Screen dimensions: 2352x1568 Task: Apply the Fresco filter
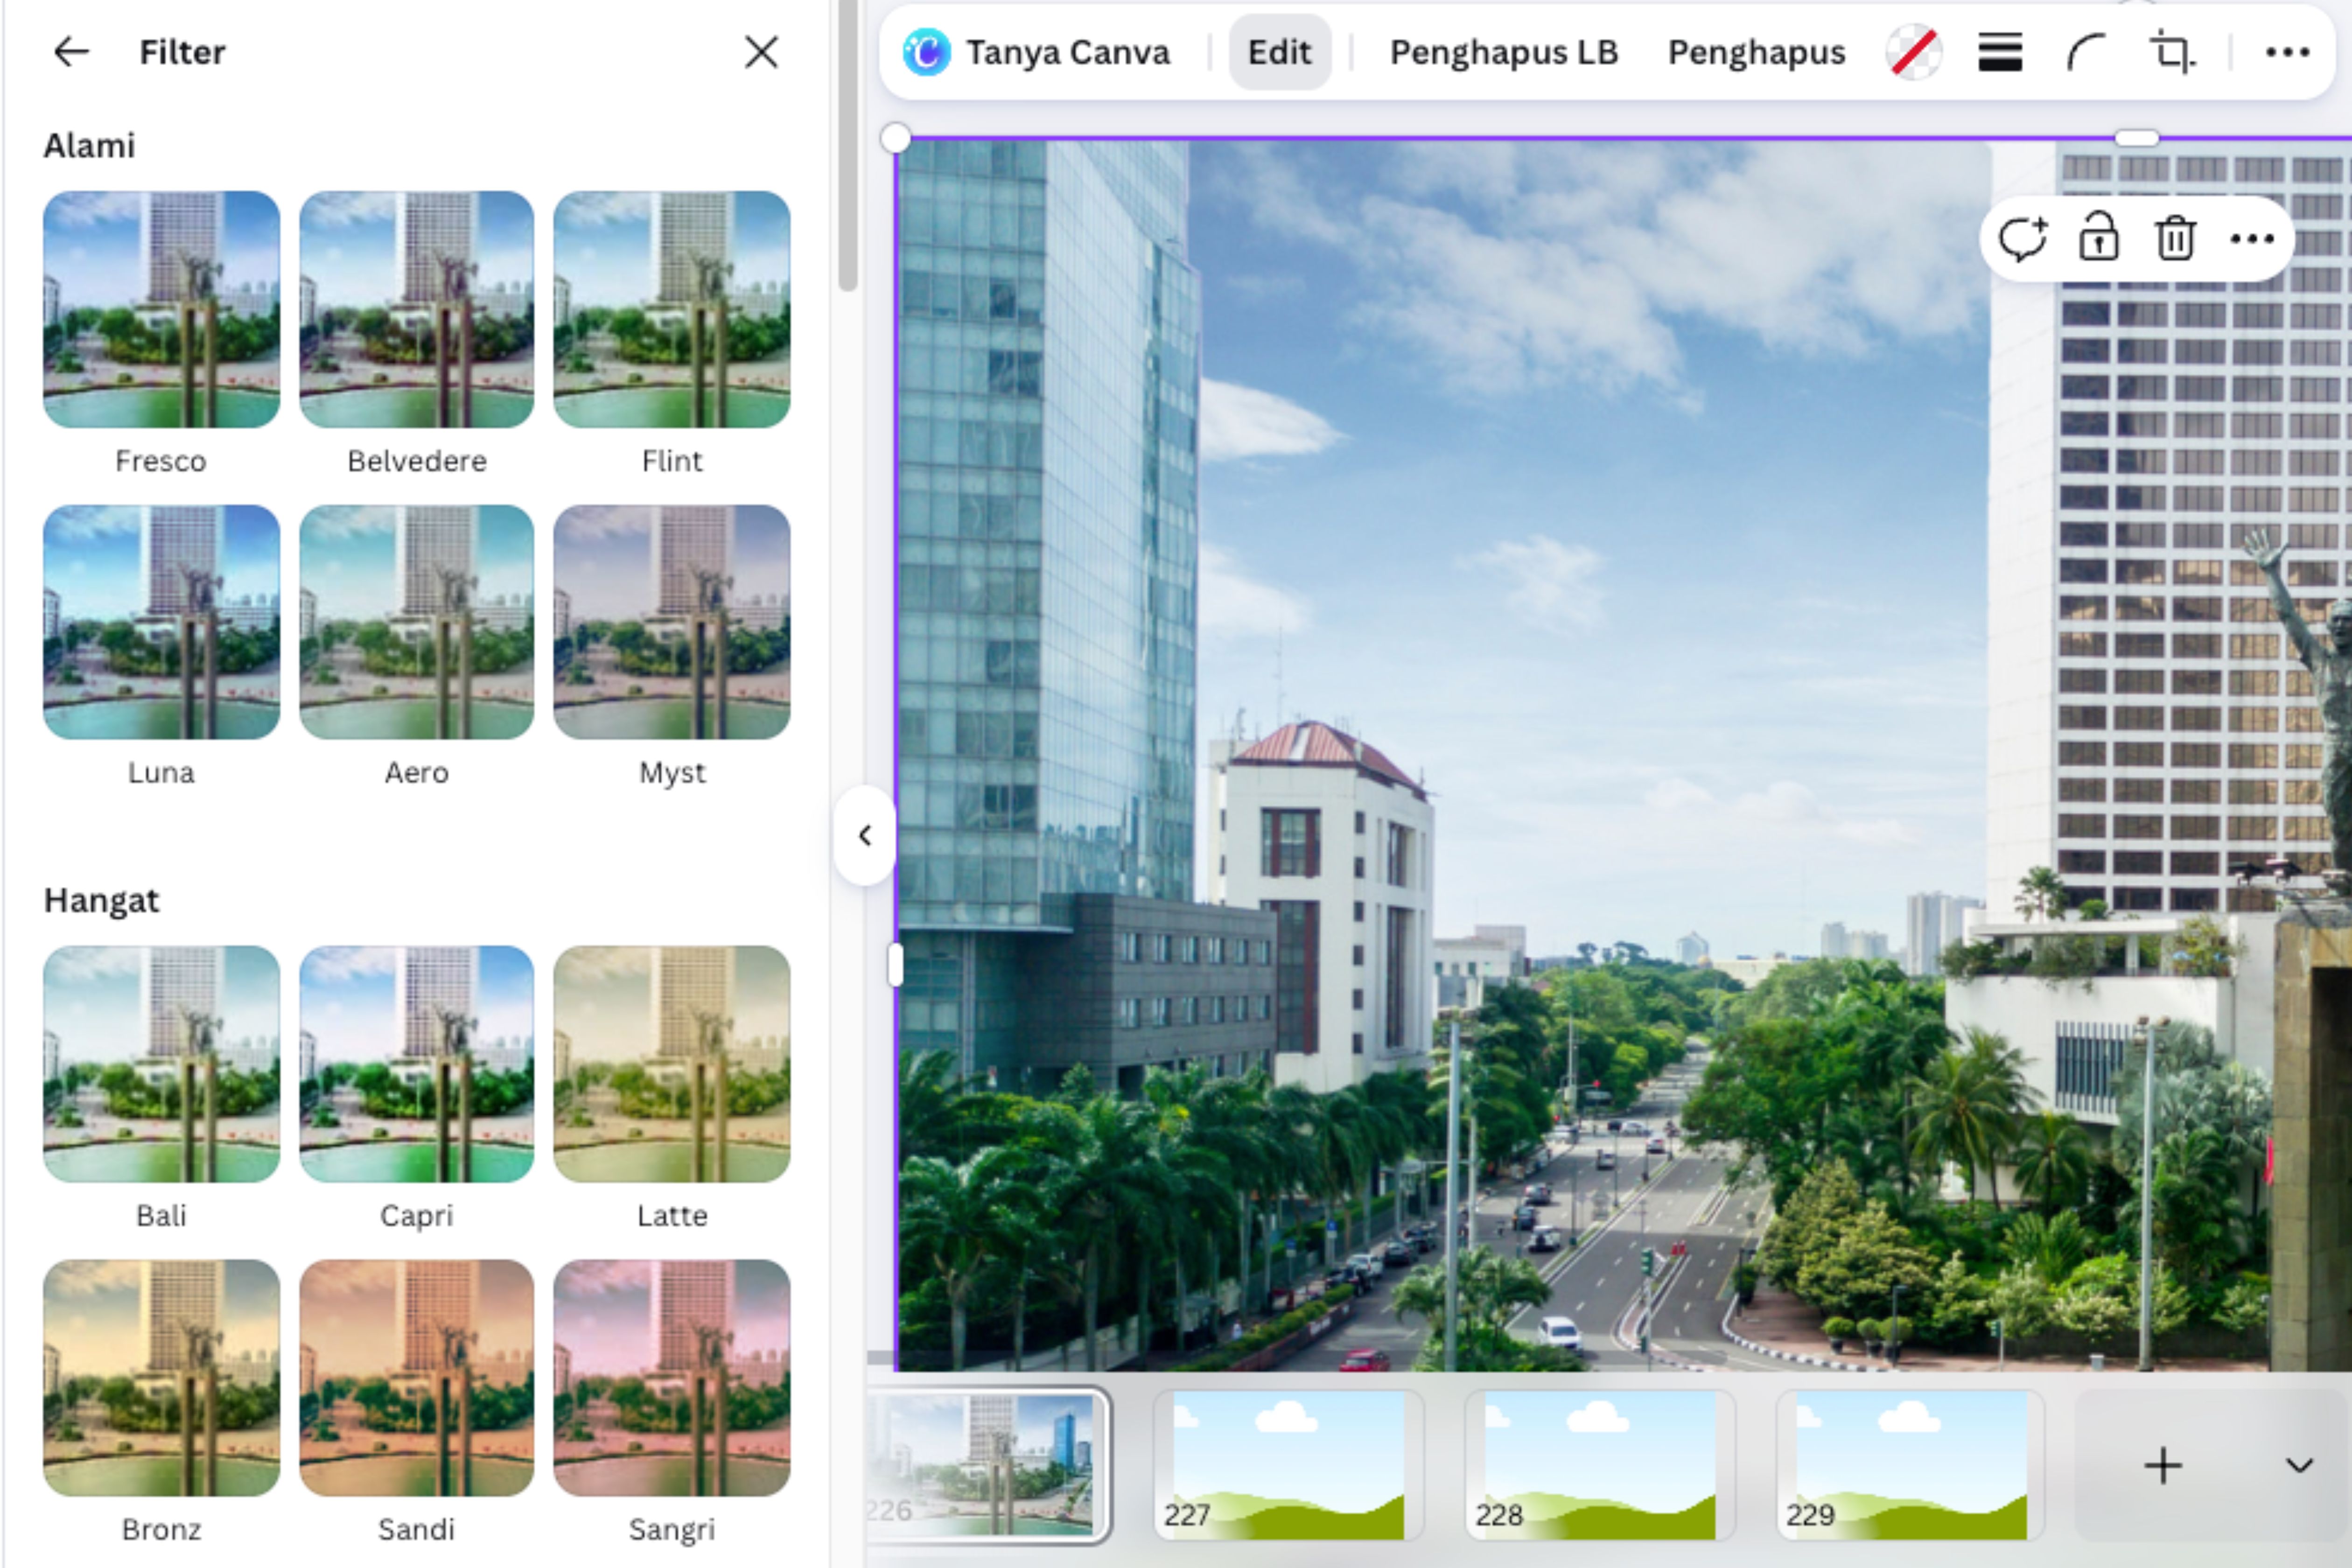tap(161, 309)
